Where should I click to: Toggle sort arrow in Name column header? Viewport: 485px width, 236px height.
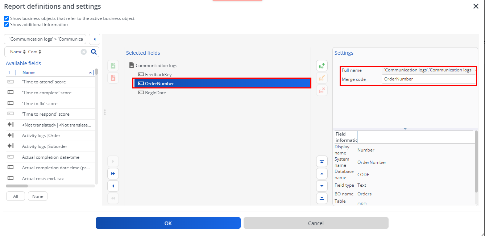pos(90,73)
